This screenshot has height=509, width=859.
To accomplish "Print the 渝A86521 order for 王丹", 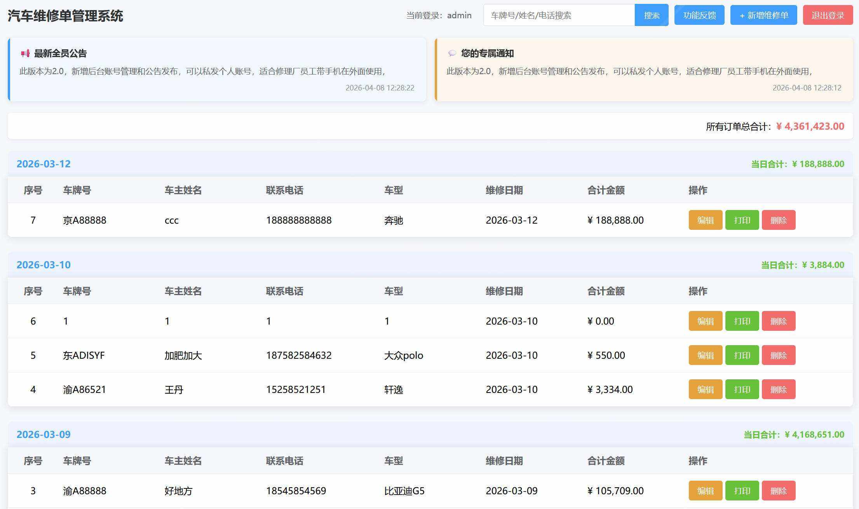I will point(742,389).
